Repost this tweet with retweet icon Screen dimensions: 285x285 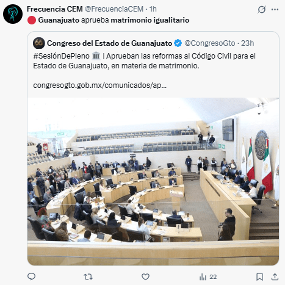[x=88, y=276]
